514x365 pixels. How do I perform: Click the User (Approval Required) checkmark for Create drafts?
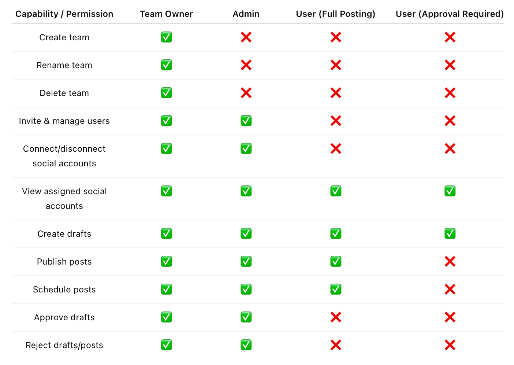coord(450,234)
